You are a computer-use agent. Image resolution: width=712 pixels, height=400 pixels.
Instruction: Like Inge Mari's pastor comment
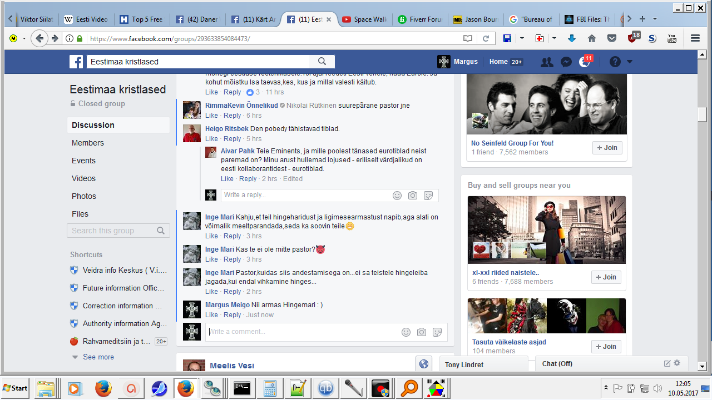pyautogui.click(x=211, y=259)
